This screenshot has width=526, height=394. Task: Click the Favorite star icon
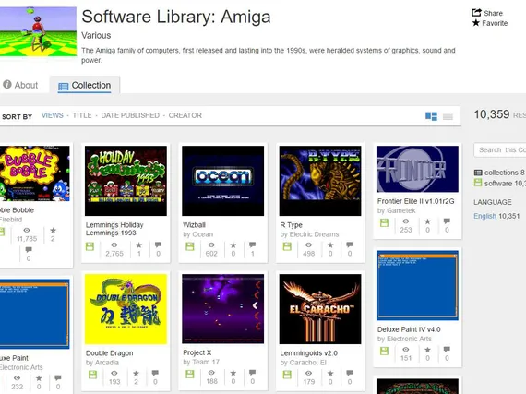(475, 23)
